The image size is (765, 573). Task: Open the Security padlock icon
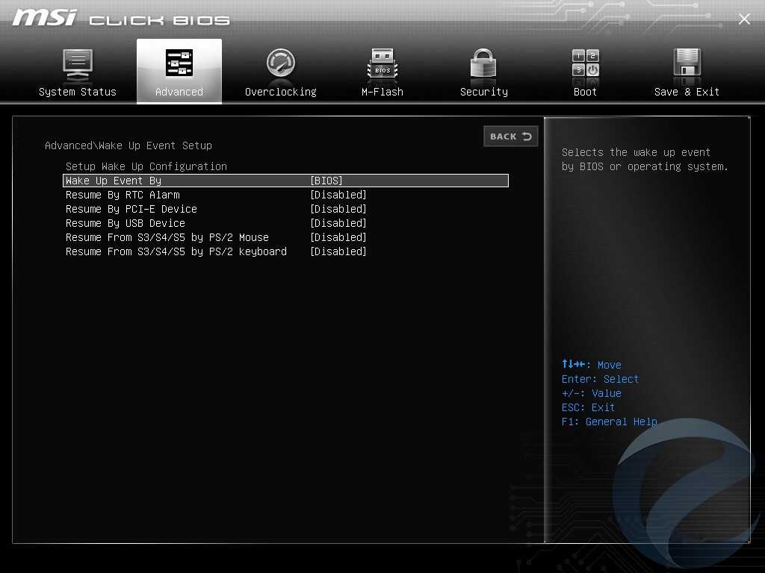(x=483, y=65)
